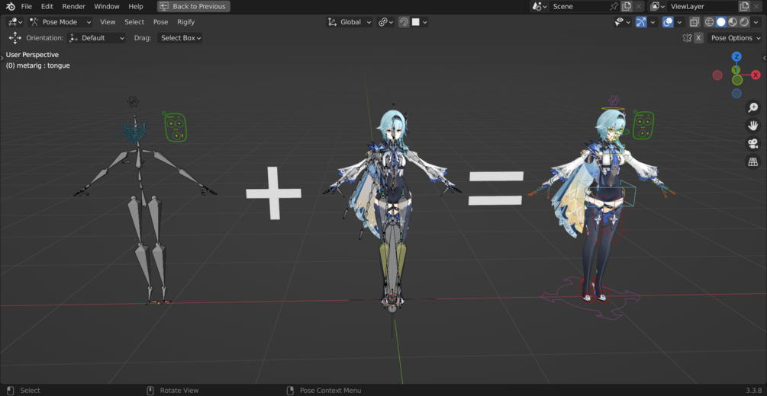Open the Blender logo application menu
This screenshot has height=396, width=767.
point(10,6)
